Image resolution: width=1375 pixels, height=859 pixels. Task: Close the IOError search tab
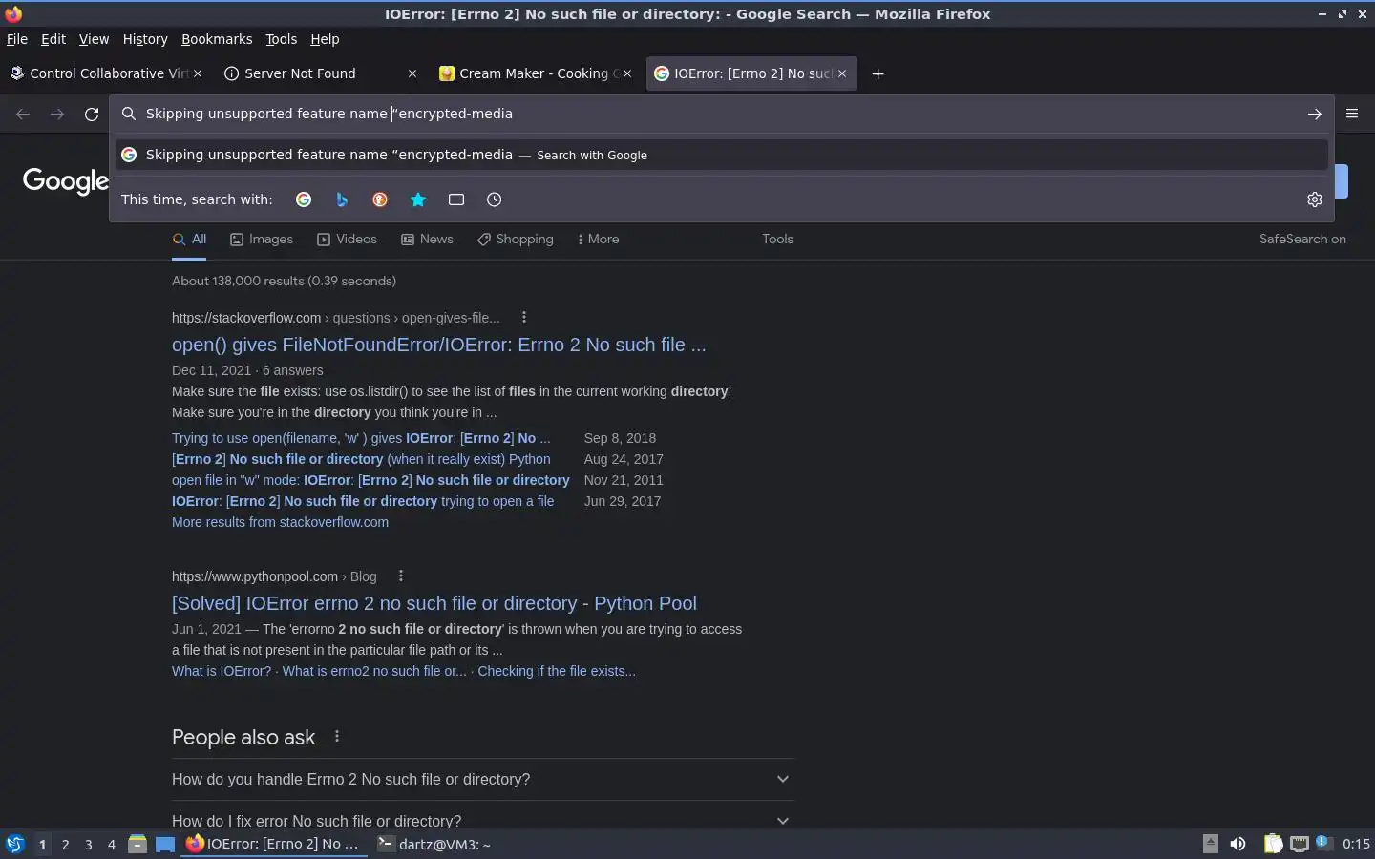tap(842, 73)
